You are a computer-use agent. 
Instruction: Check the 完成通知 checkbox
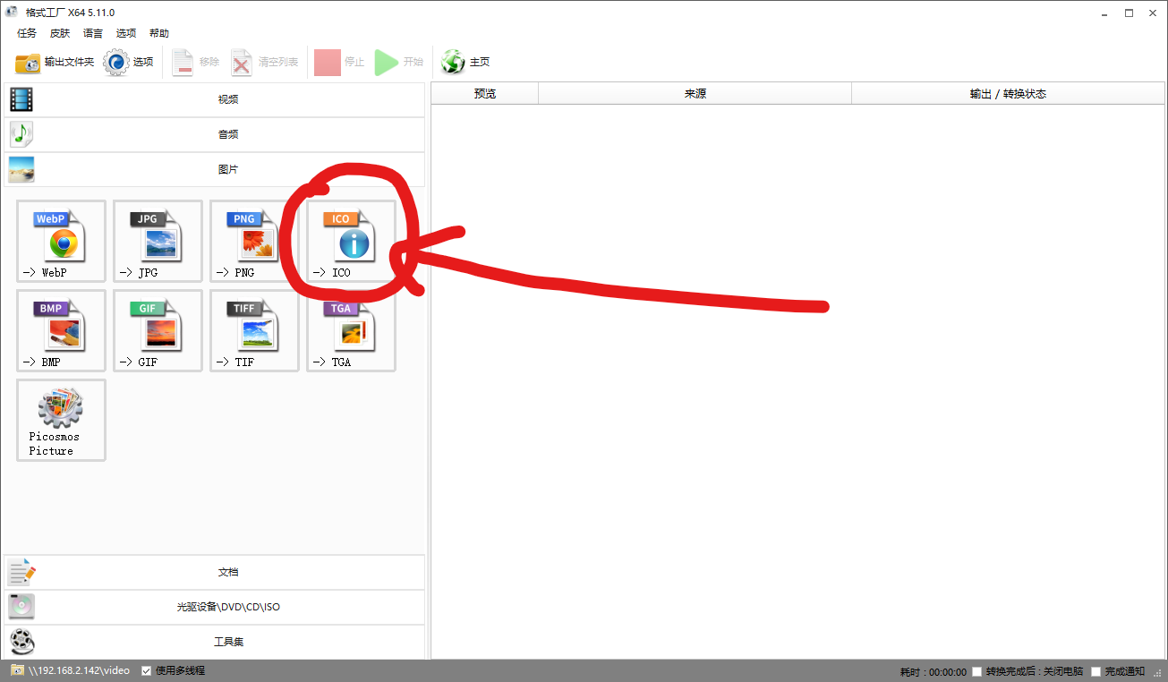point(1096,671)
